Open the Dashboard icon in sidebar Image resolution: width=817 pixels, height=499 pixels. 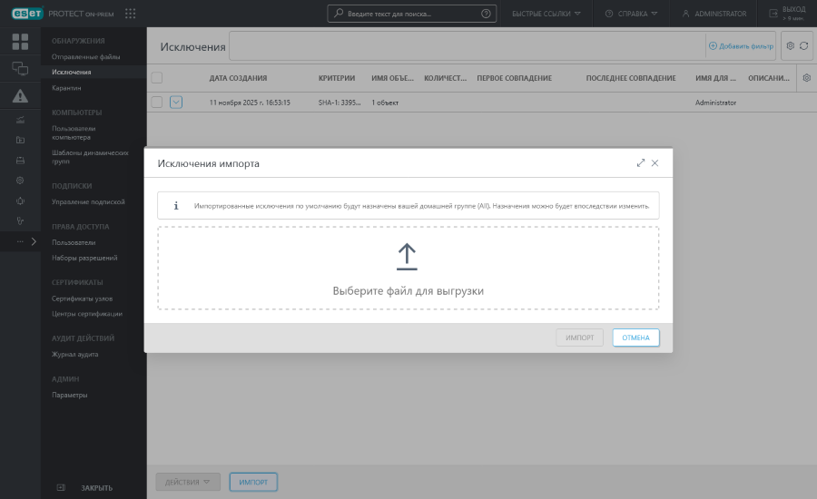click(x=20, y=41)
